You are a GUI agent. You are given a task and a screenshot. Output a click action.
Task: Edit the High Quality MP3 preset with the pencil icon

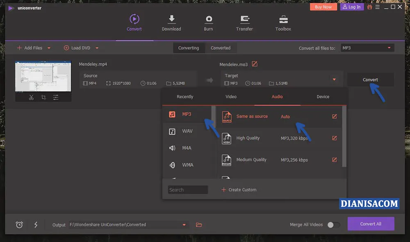click(334, 138)
